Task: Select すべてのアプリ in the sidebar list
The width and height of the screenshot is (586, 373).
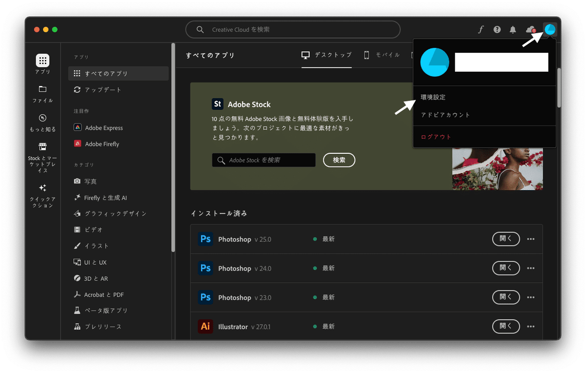Action: tap(119, 73)
